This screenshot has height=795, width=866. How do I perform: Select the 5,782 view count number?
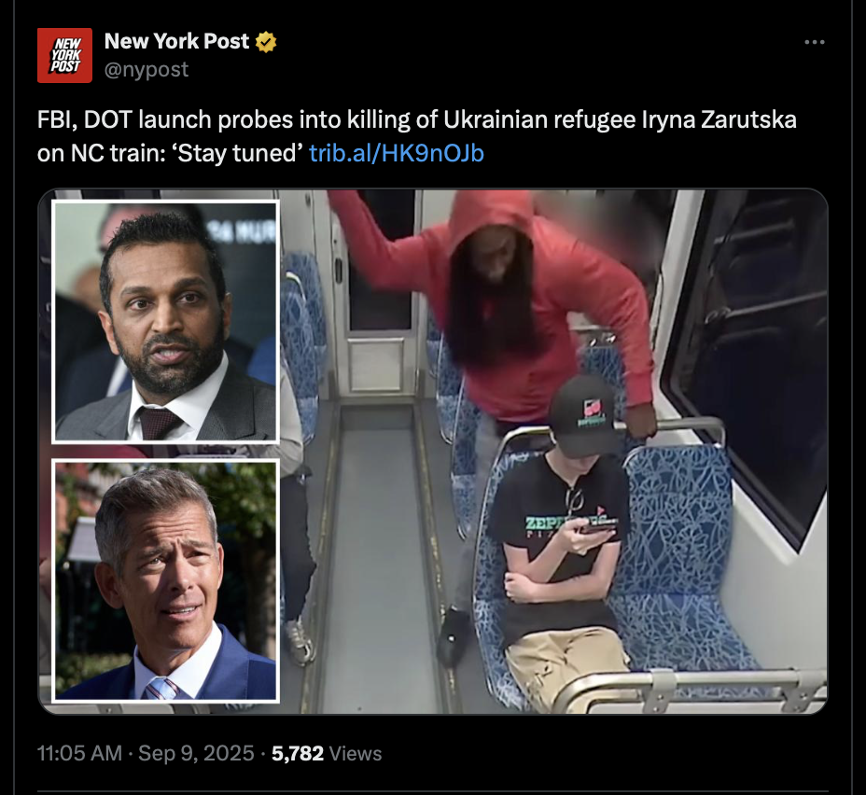point(297,753)
